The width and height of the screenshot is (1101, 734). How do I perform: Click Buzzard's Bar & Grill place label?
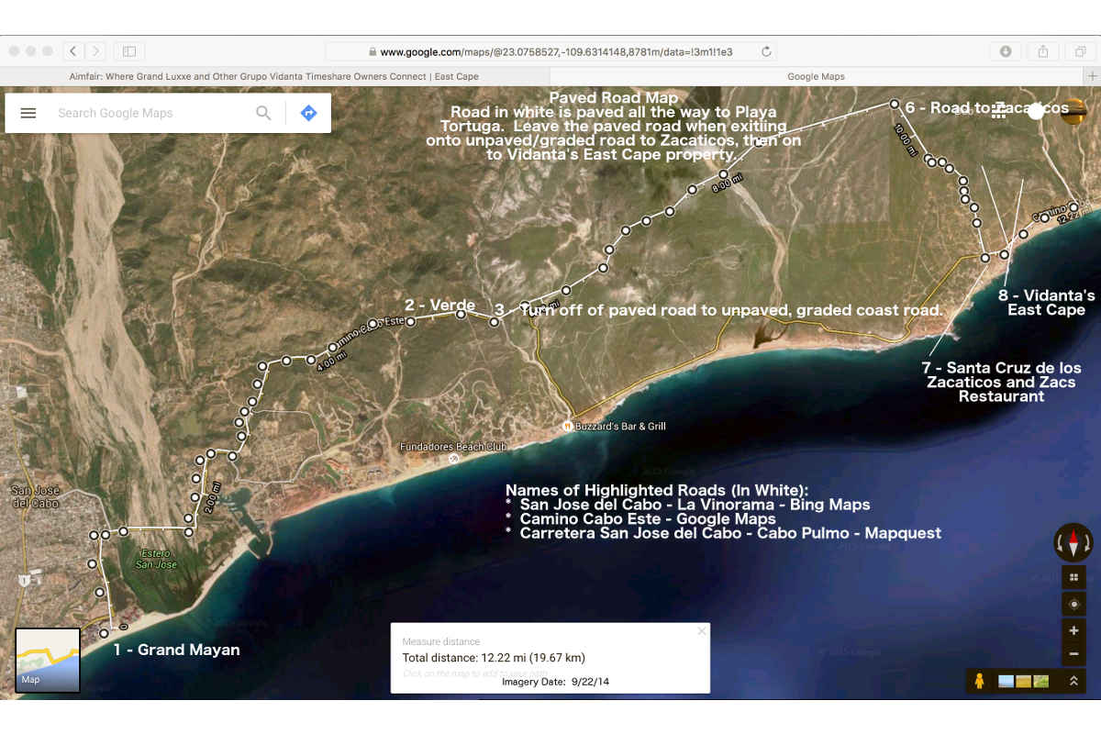pos(620,427)
